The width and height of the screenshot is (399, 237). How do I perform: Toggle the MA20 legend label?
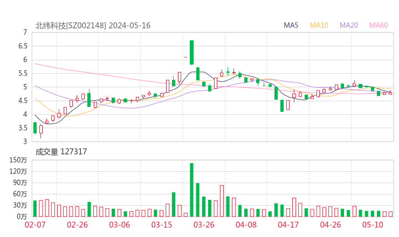click(349, 25)
